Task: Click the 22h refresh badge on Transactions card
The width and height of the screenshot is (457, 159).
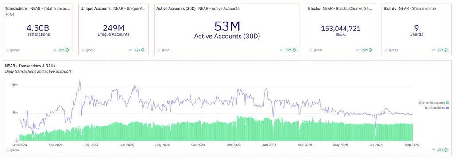Action: 64,50
